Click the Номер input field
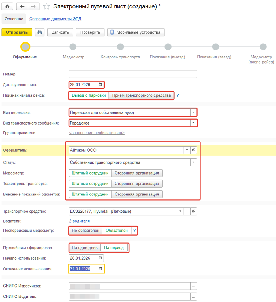Screen dimensions: 276x302 [133, 74]
